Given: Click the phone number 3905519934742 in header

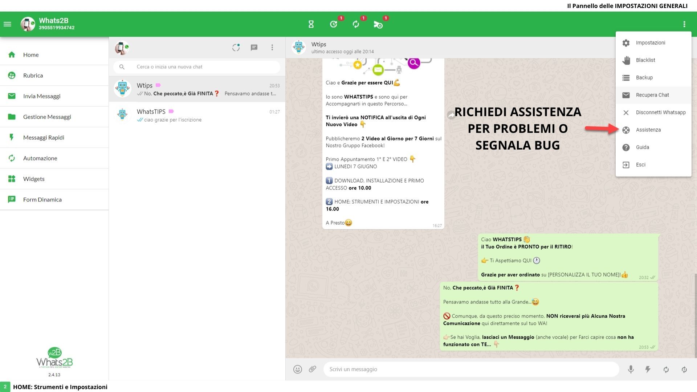Looking at the screenshot, I should click(x=57, y=28).
